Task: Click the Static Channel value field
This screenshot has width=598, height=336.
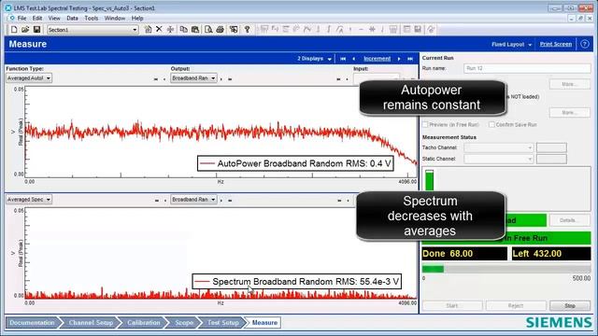Action: pos(551,159)
